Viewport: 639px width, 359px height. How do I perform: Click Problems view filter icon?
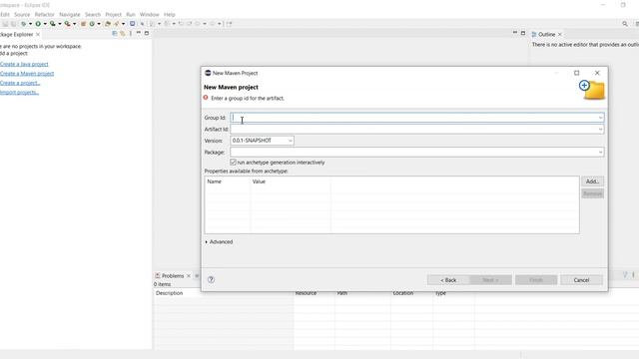coord(625,275)
